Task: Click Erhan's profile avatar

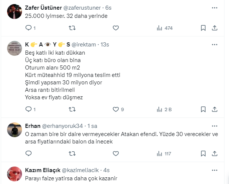Action: pos(15,130)
